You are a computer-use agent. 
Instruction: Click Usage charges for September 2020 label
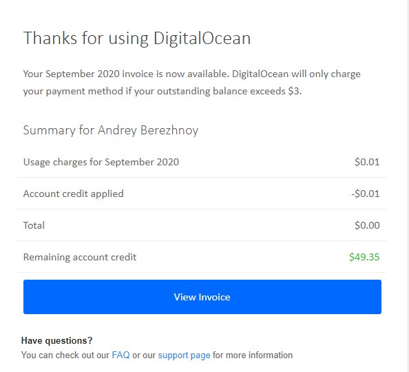[101, 162]
